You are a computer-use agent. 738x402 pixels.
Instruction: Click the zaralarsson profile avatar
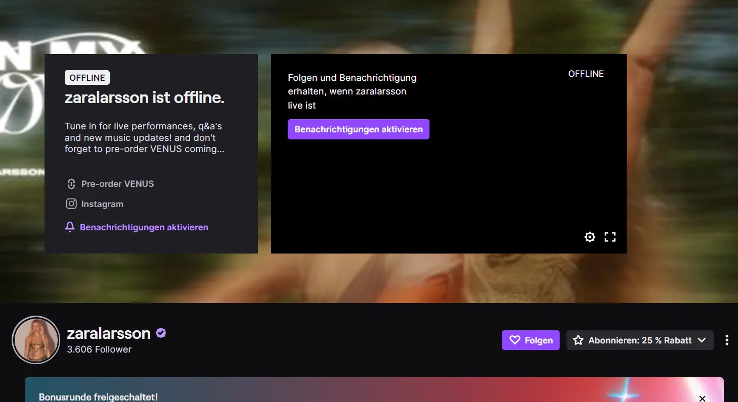36,340
